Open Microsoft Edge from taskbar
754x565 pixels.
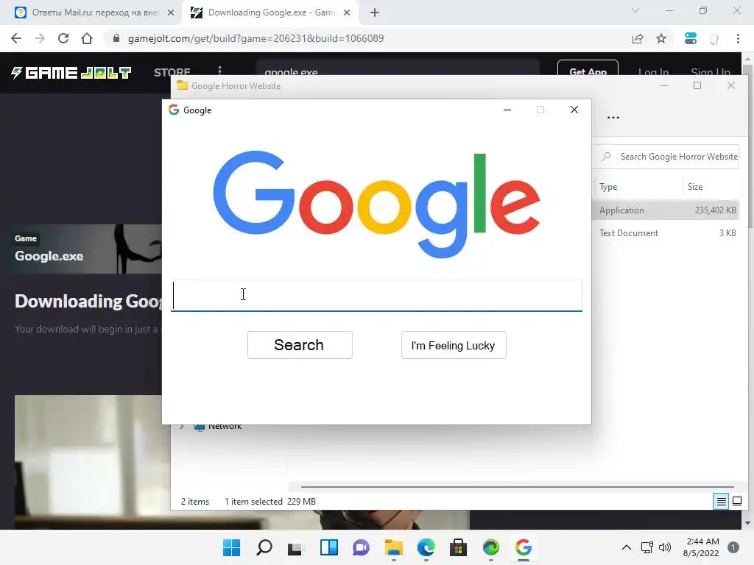tap(426, 547)
